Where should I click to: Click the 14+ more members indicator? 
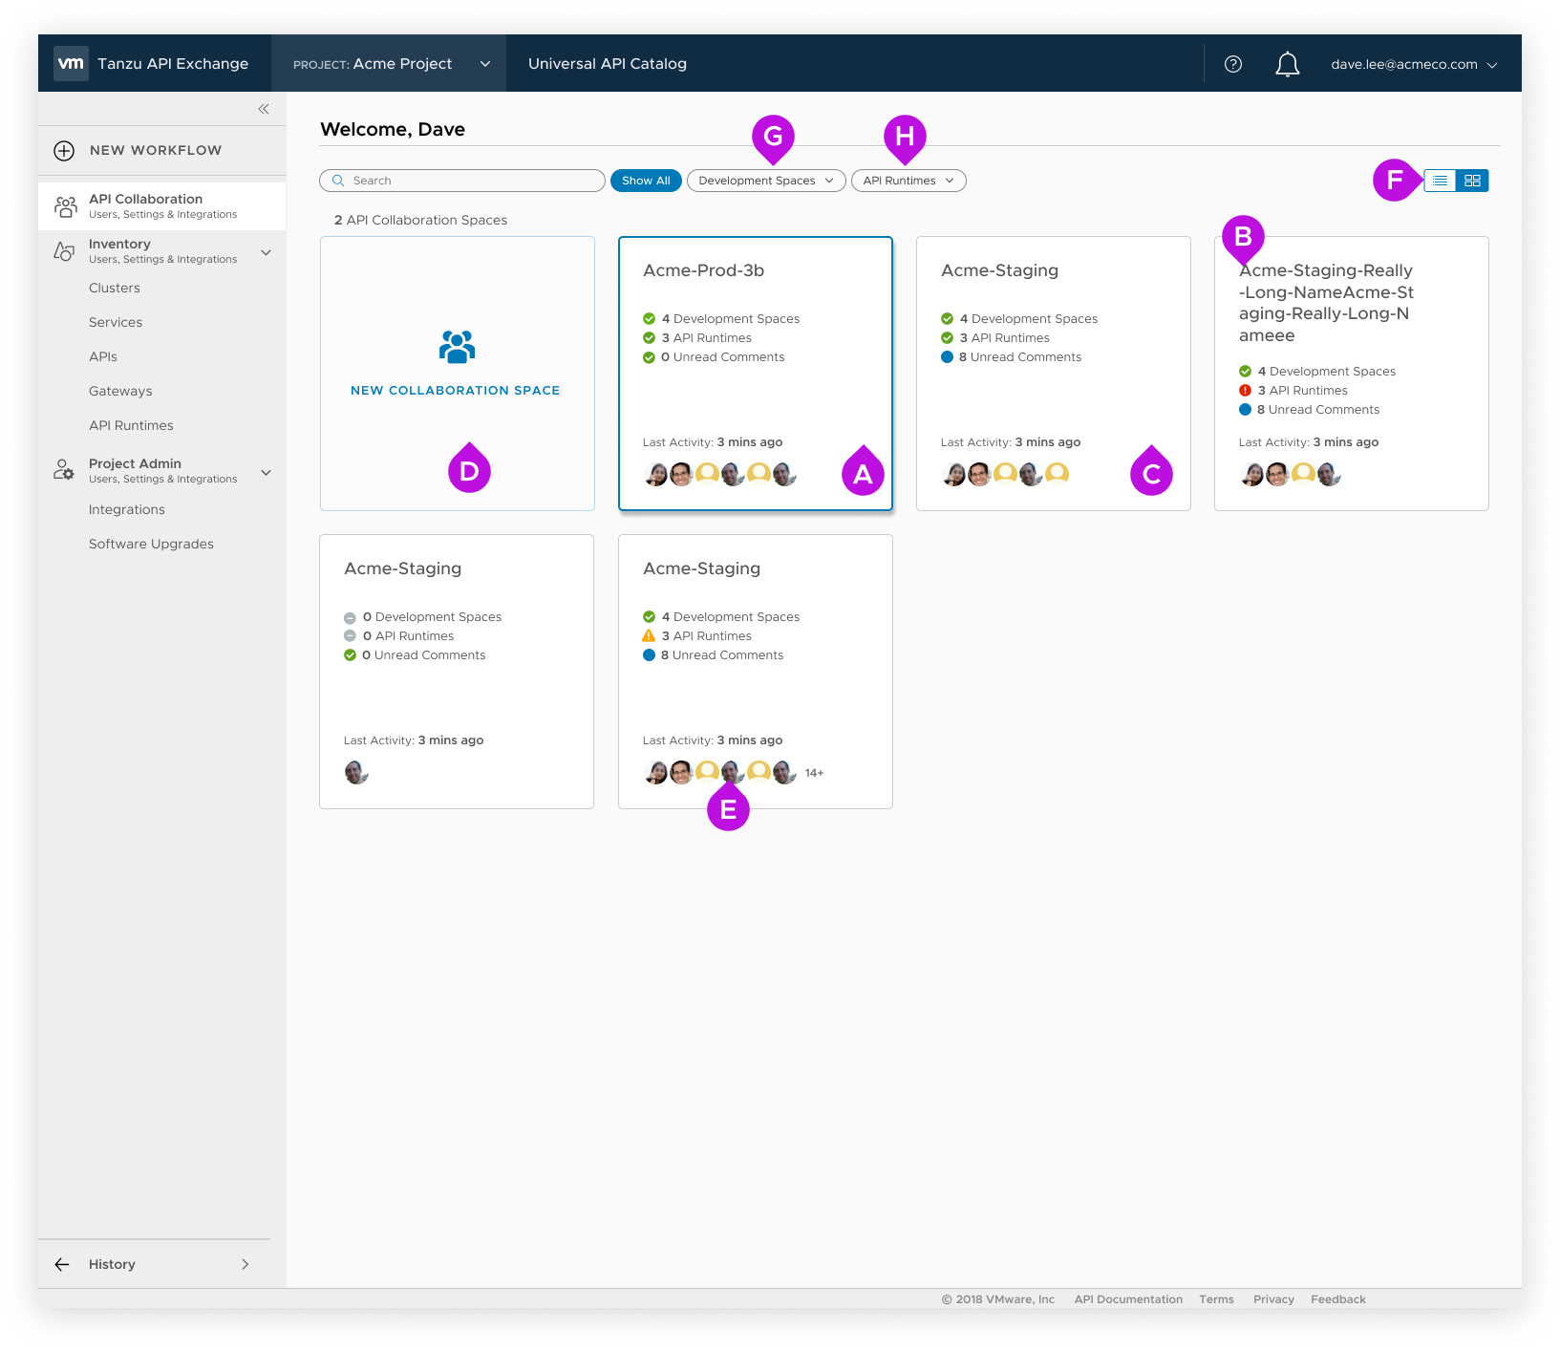coord(814,773)
